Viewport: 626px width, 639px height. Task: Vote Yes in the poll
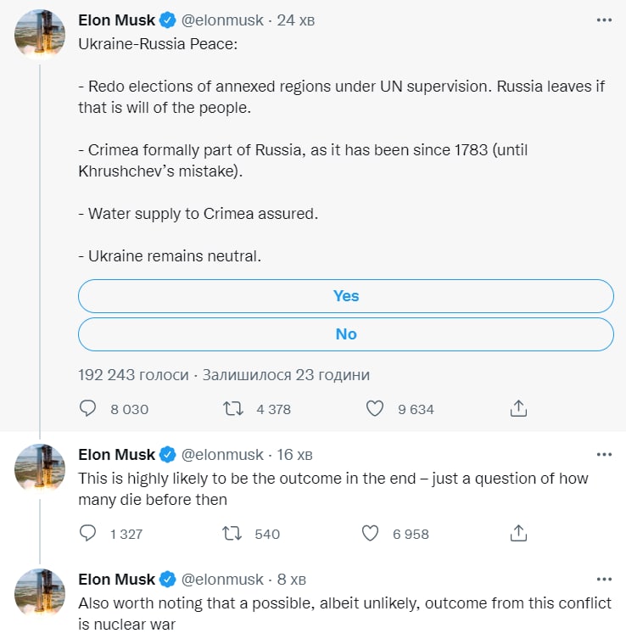[346, 296]
